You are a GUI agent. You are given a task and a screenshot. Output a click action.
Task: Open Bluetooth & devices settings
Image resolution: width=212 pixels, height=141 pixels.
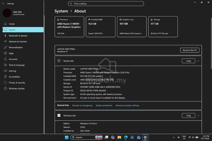point(23,36)
